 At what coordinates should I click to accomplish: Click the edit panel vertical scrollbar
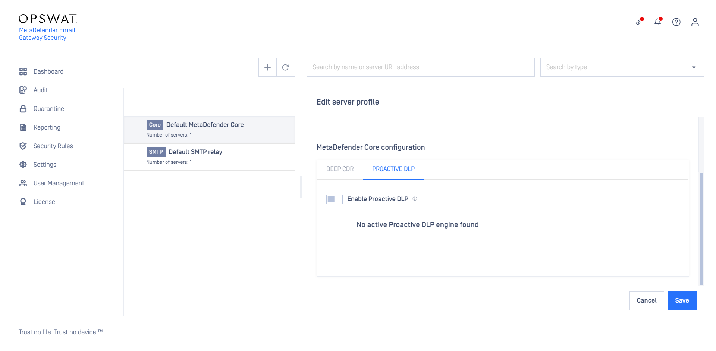701,229
